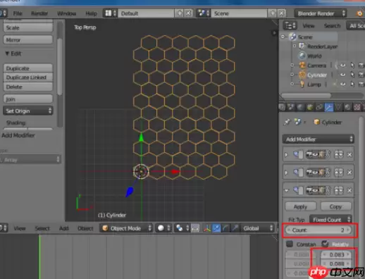Select the RenderLayer item in outliner

[x=322, y=46]
